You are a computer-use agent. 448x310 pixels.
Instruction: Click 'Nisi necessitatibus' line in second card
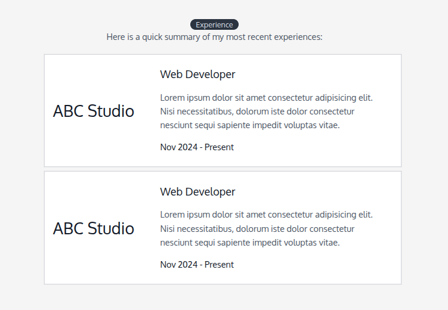click(x=257, y=229)
